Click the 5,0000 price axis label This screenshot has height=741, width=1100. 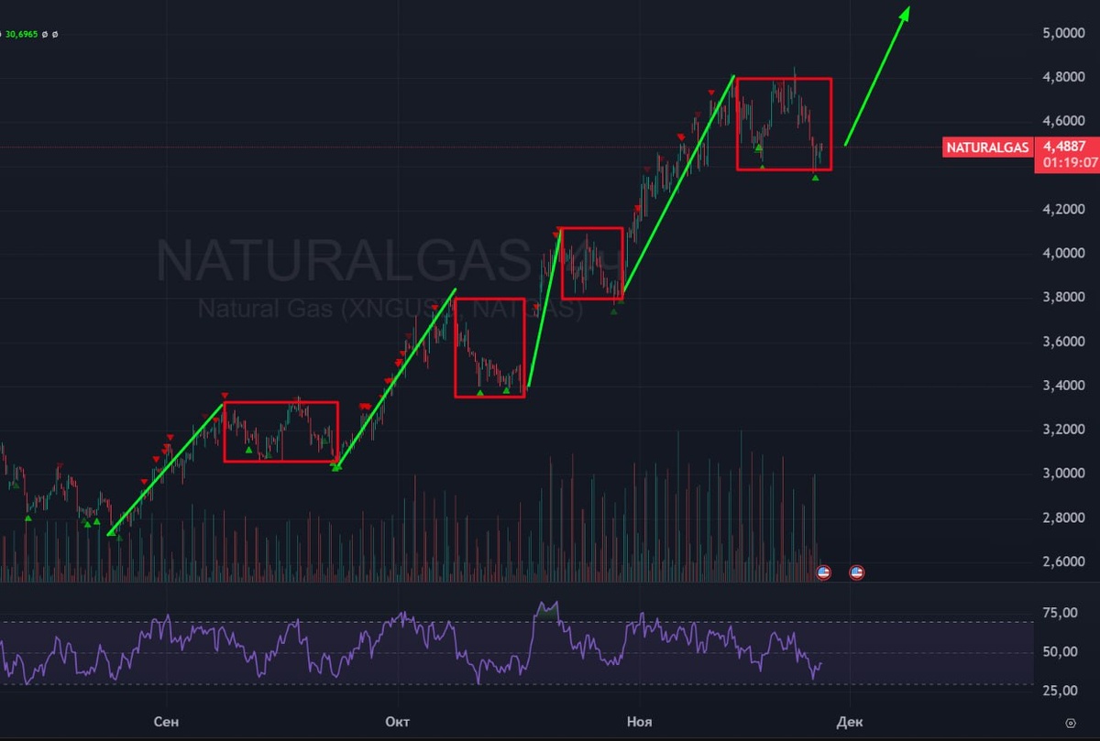tap(1064, 33)
